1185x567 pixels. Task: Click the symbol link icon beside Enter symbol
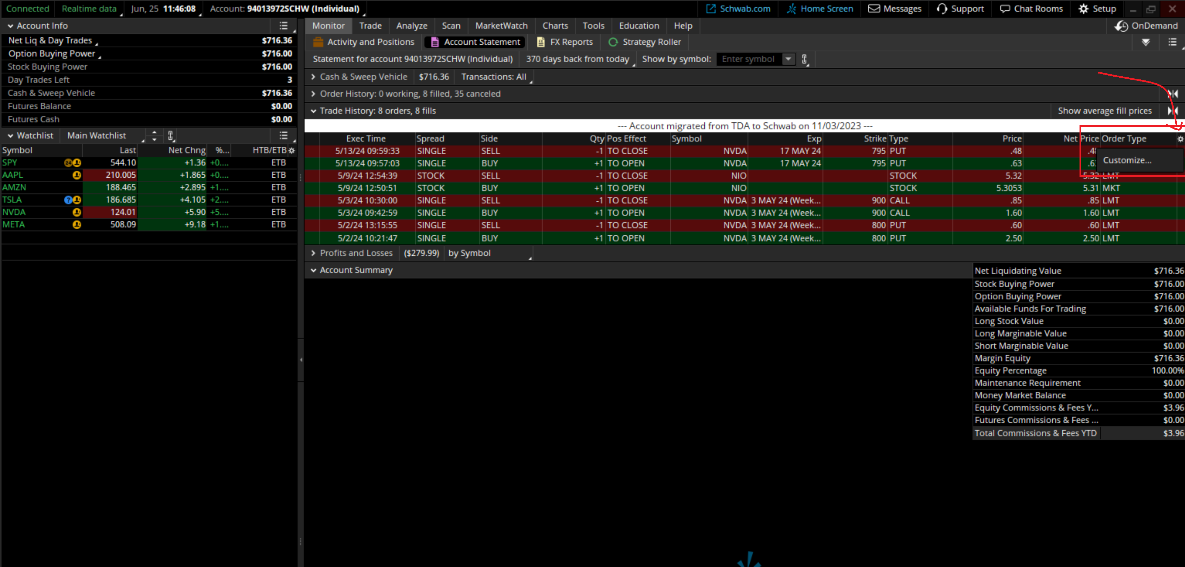(804, 59)
